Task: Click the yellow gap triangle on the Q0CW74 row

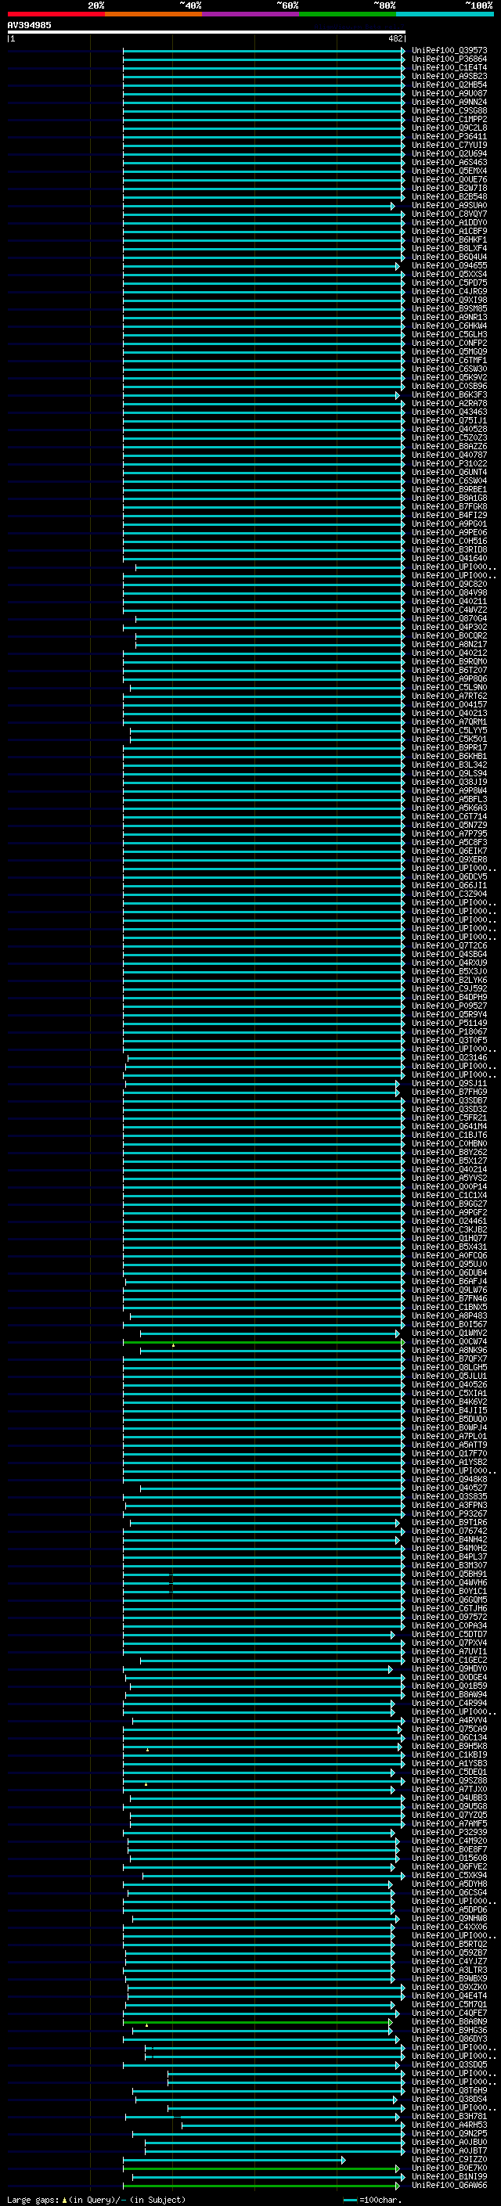Action: 173,1344
